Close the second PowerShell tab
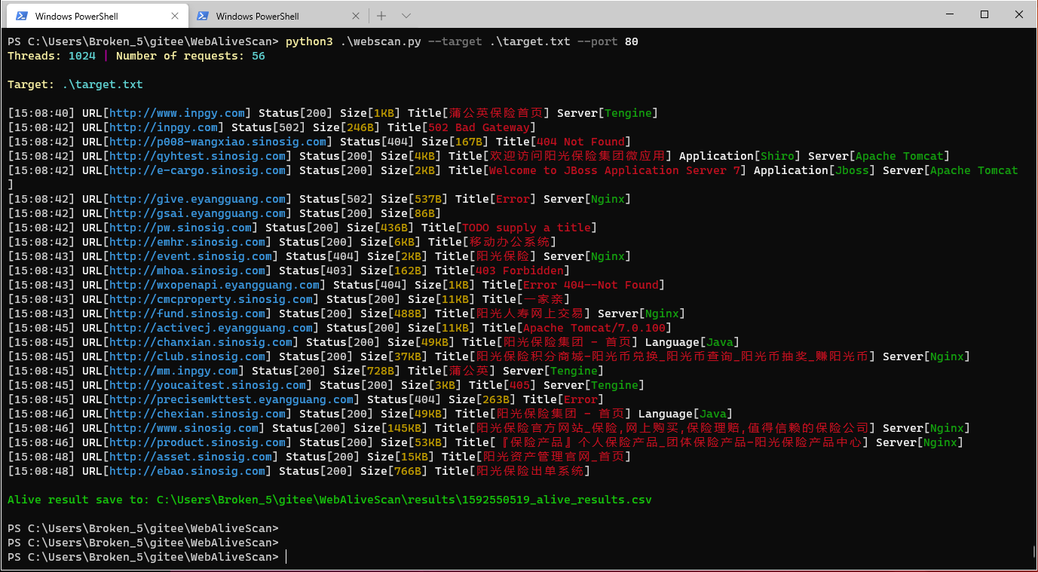1038x572 pixels. (x=357, y=16)
